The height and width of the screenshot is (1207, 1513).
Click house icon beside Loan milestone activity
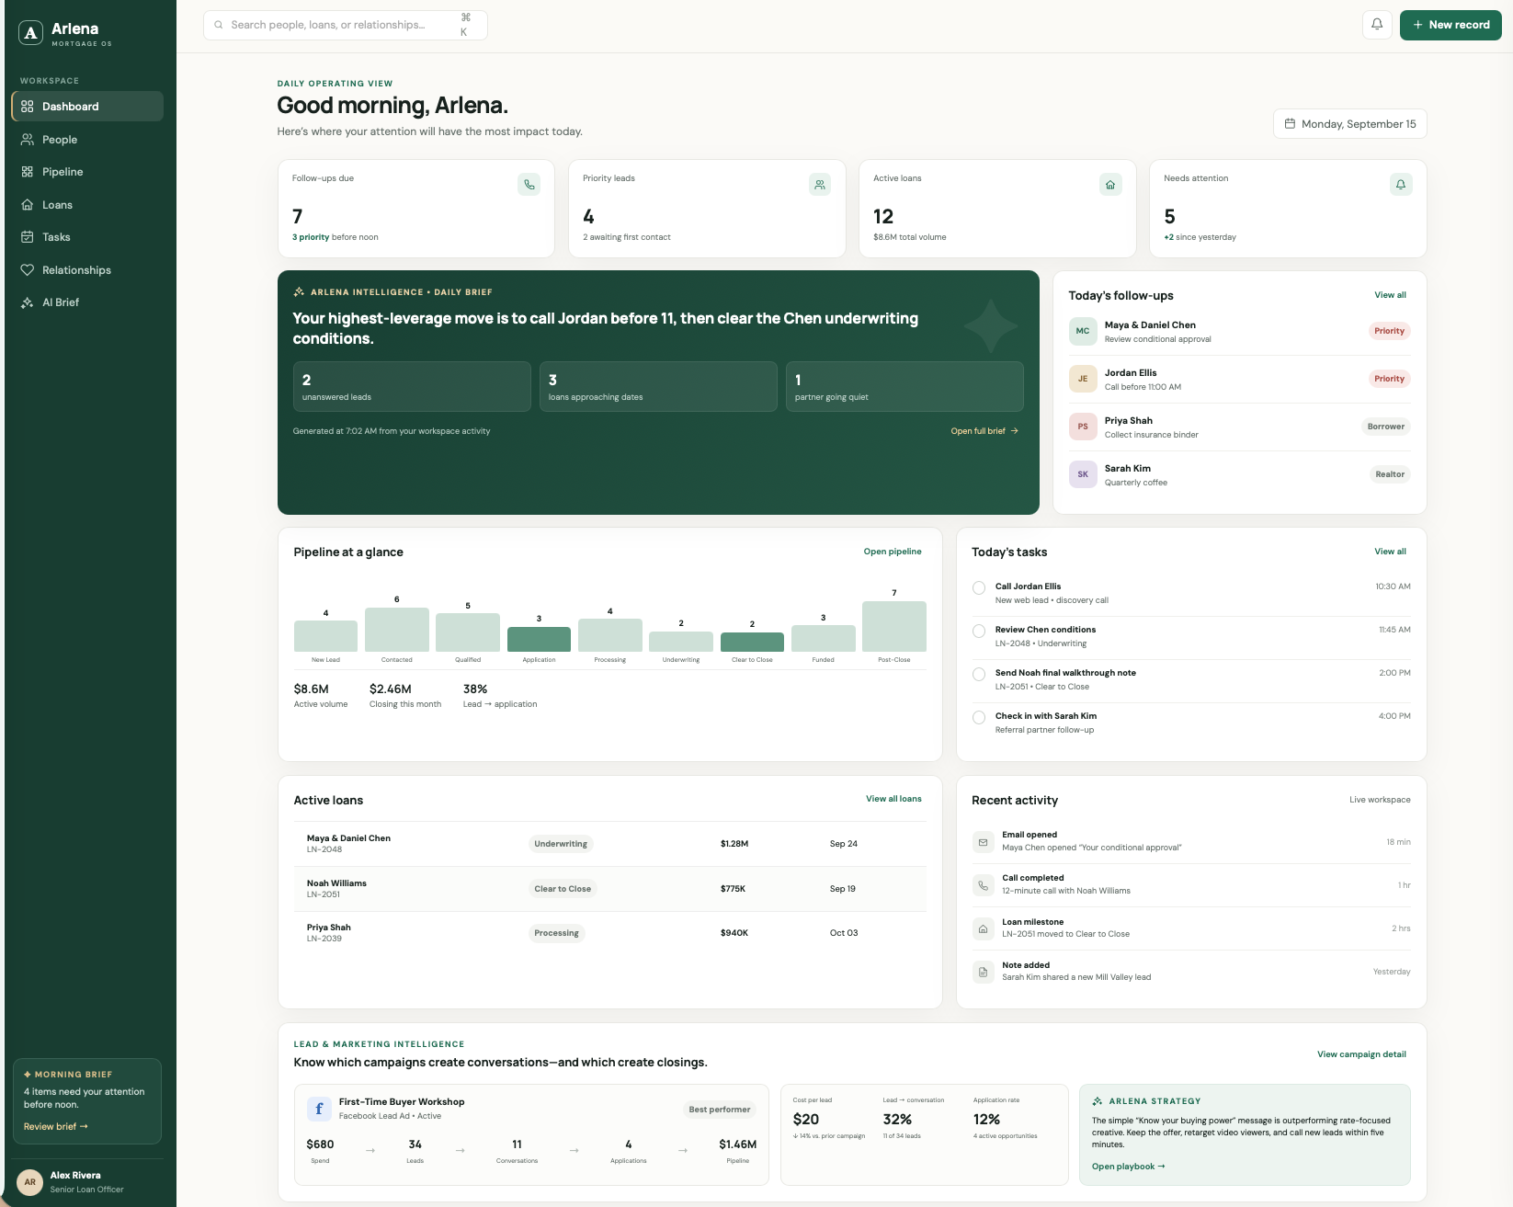click(x=983, y=928)
